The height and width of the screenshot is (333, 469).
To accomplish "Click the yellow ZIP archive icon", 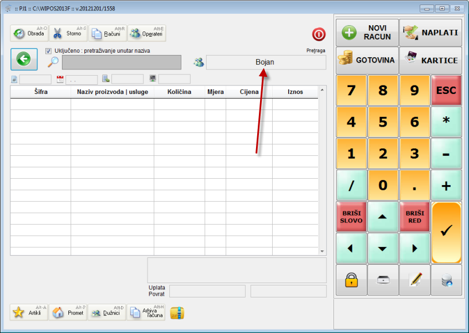I will 177,312.
